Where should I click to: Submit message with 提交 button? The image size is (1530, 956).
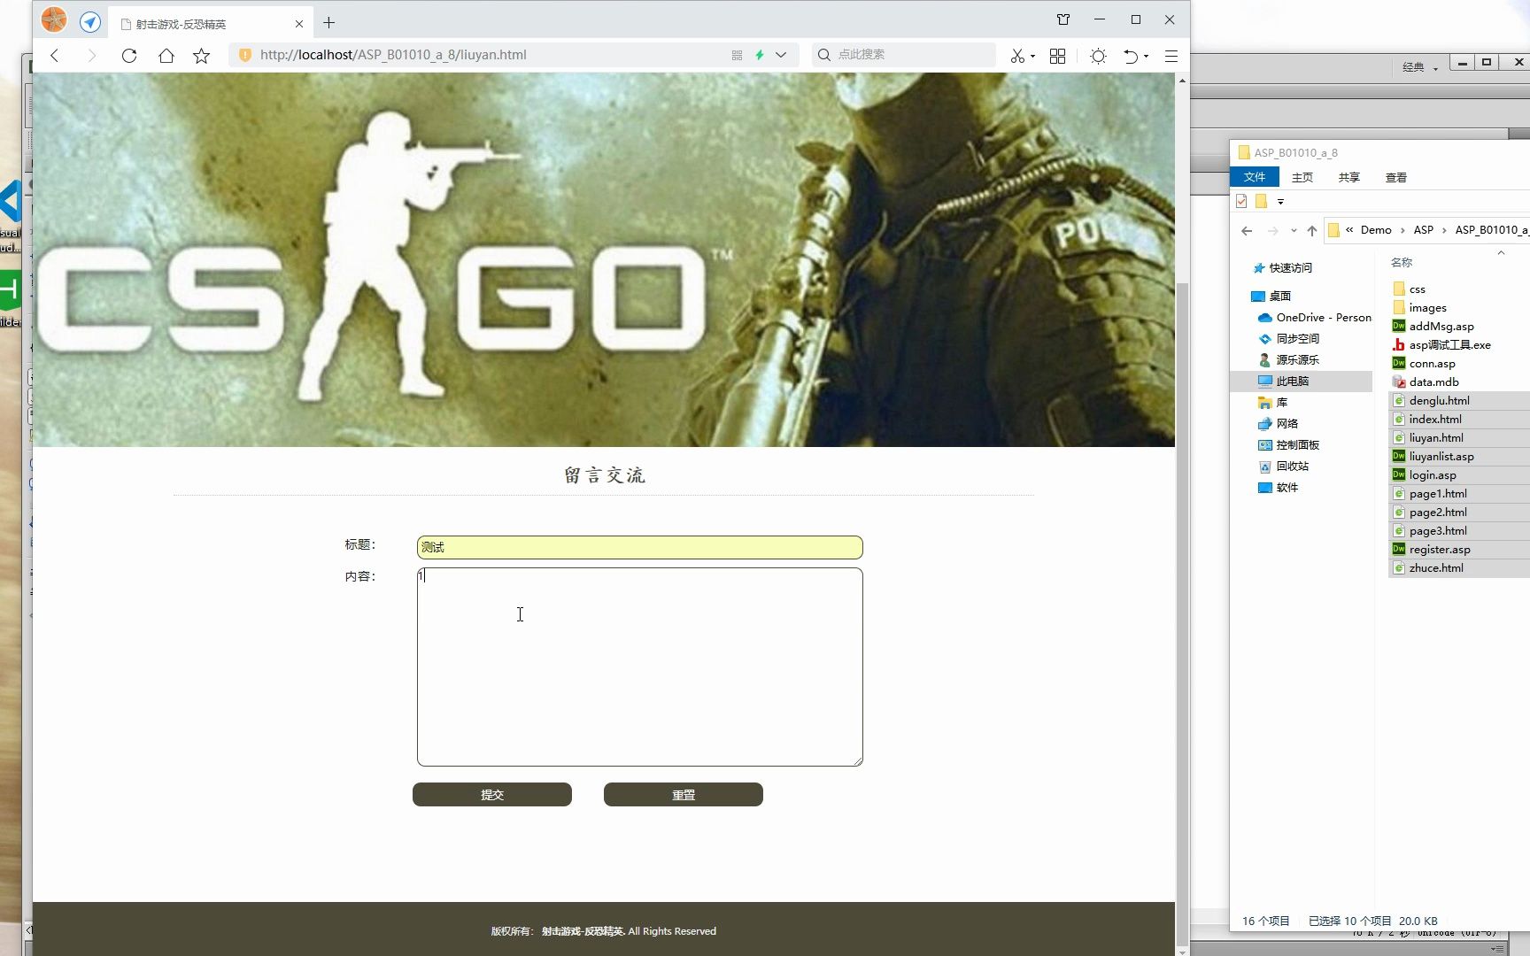coord(492,794)
